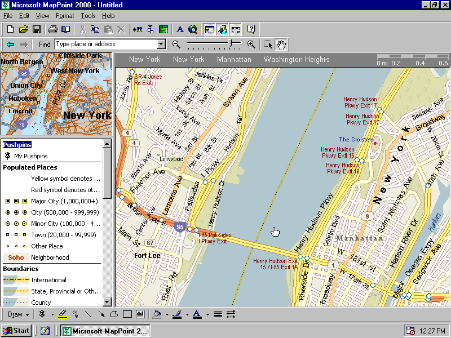Open the Fill color dropdown arrow

pyautogui.click(x=167, y=314)
